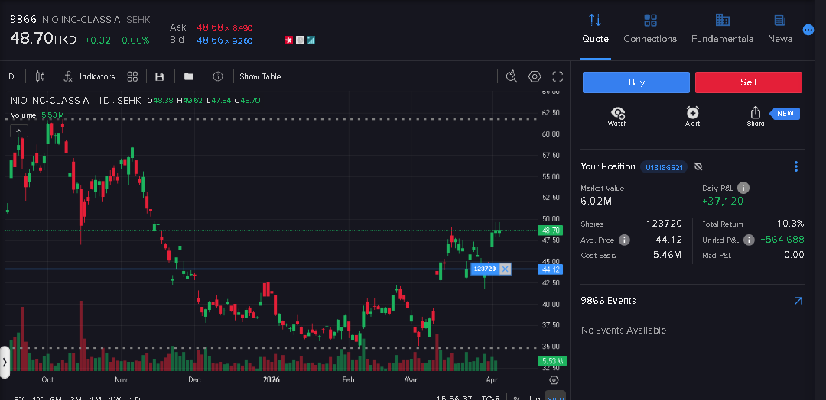Click the Unrlzd P&L value +564,688
826x400 pixels.
click(782, 240)
